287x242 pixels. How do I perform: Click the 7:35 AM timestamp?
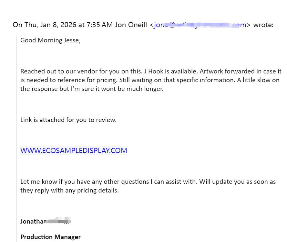pyautogui.click(x=99, y=25)
